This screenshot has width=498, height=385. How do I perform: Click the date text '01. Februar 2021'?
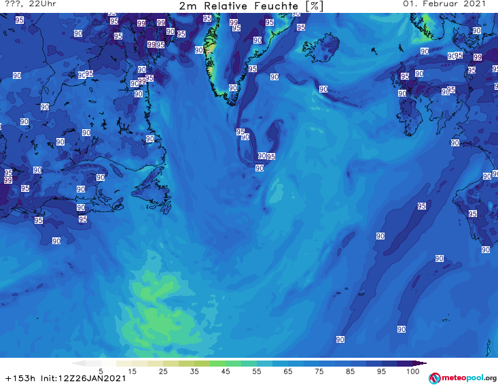coord(444,4)
